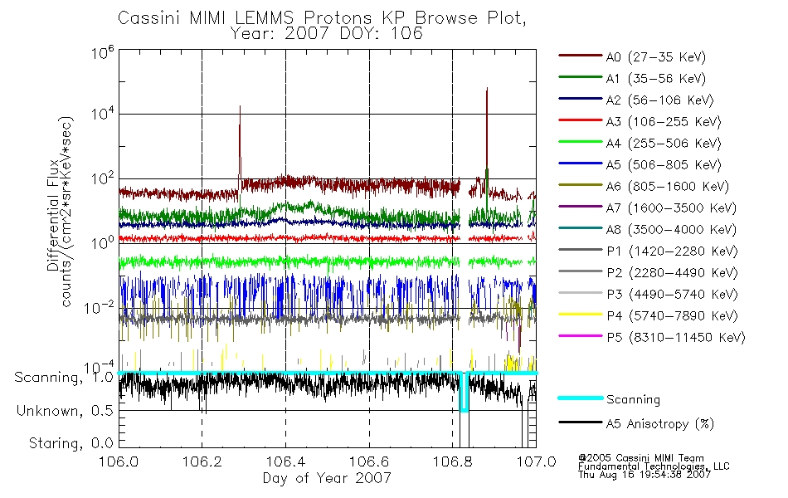
Task: Click the cyan scanning dip near 106.83
Action: point(465,393)
